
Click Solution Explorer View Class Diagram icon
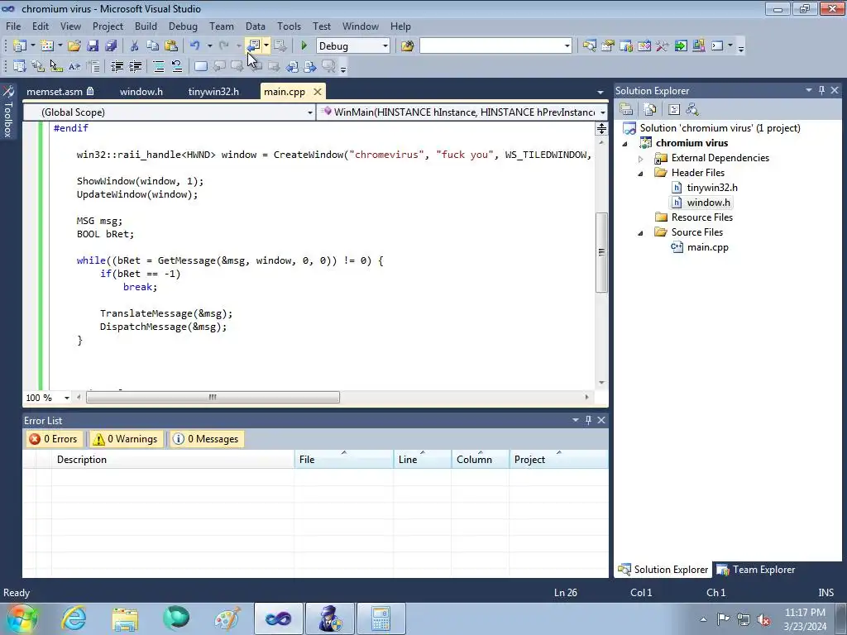pos(692,110)
